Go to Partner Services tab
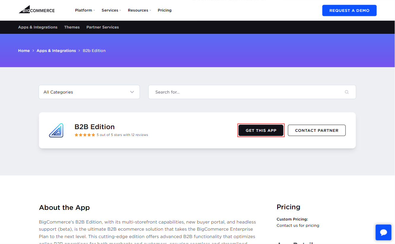Image resolution: width=395 pixels, height=244 pixels. pos(102,27)
